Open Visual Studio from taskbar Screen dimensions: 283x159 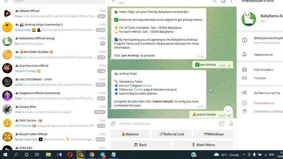[59, 155]
